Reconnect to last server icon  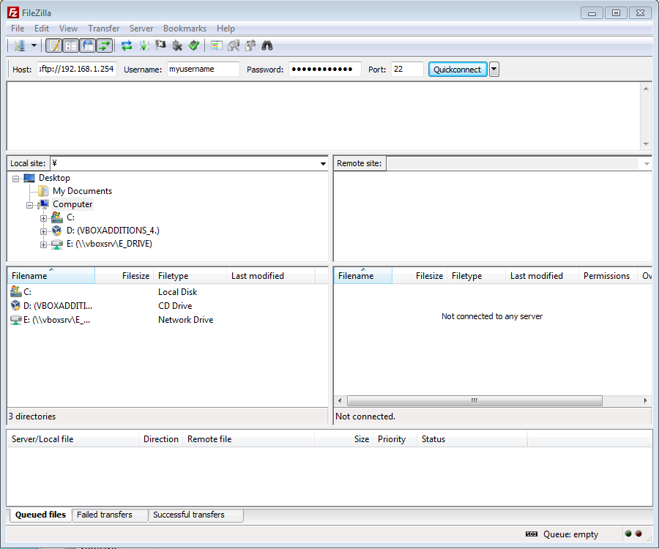[x=194, y=45]
